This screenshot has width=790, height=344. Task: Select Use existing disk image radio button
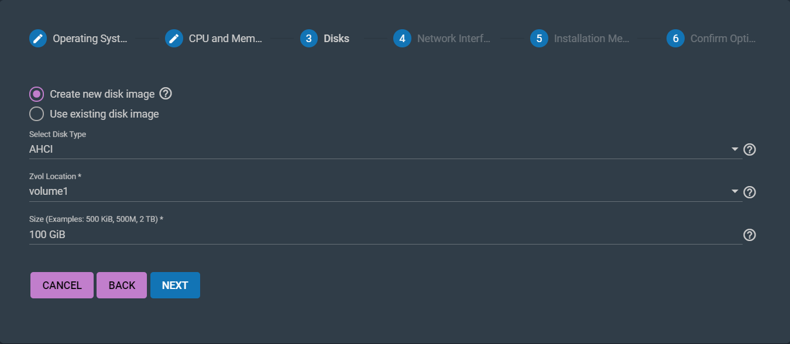tap(36, 114)
